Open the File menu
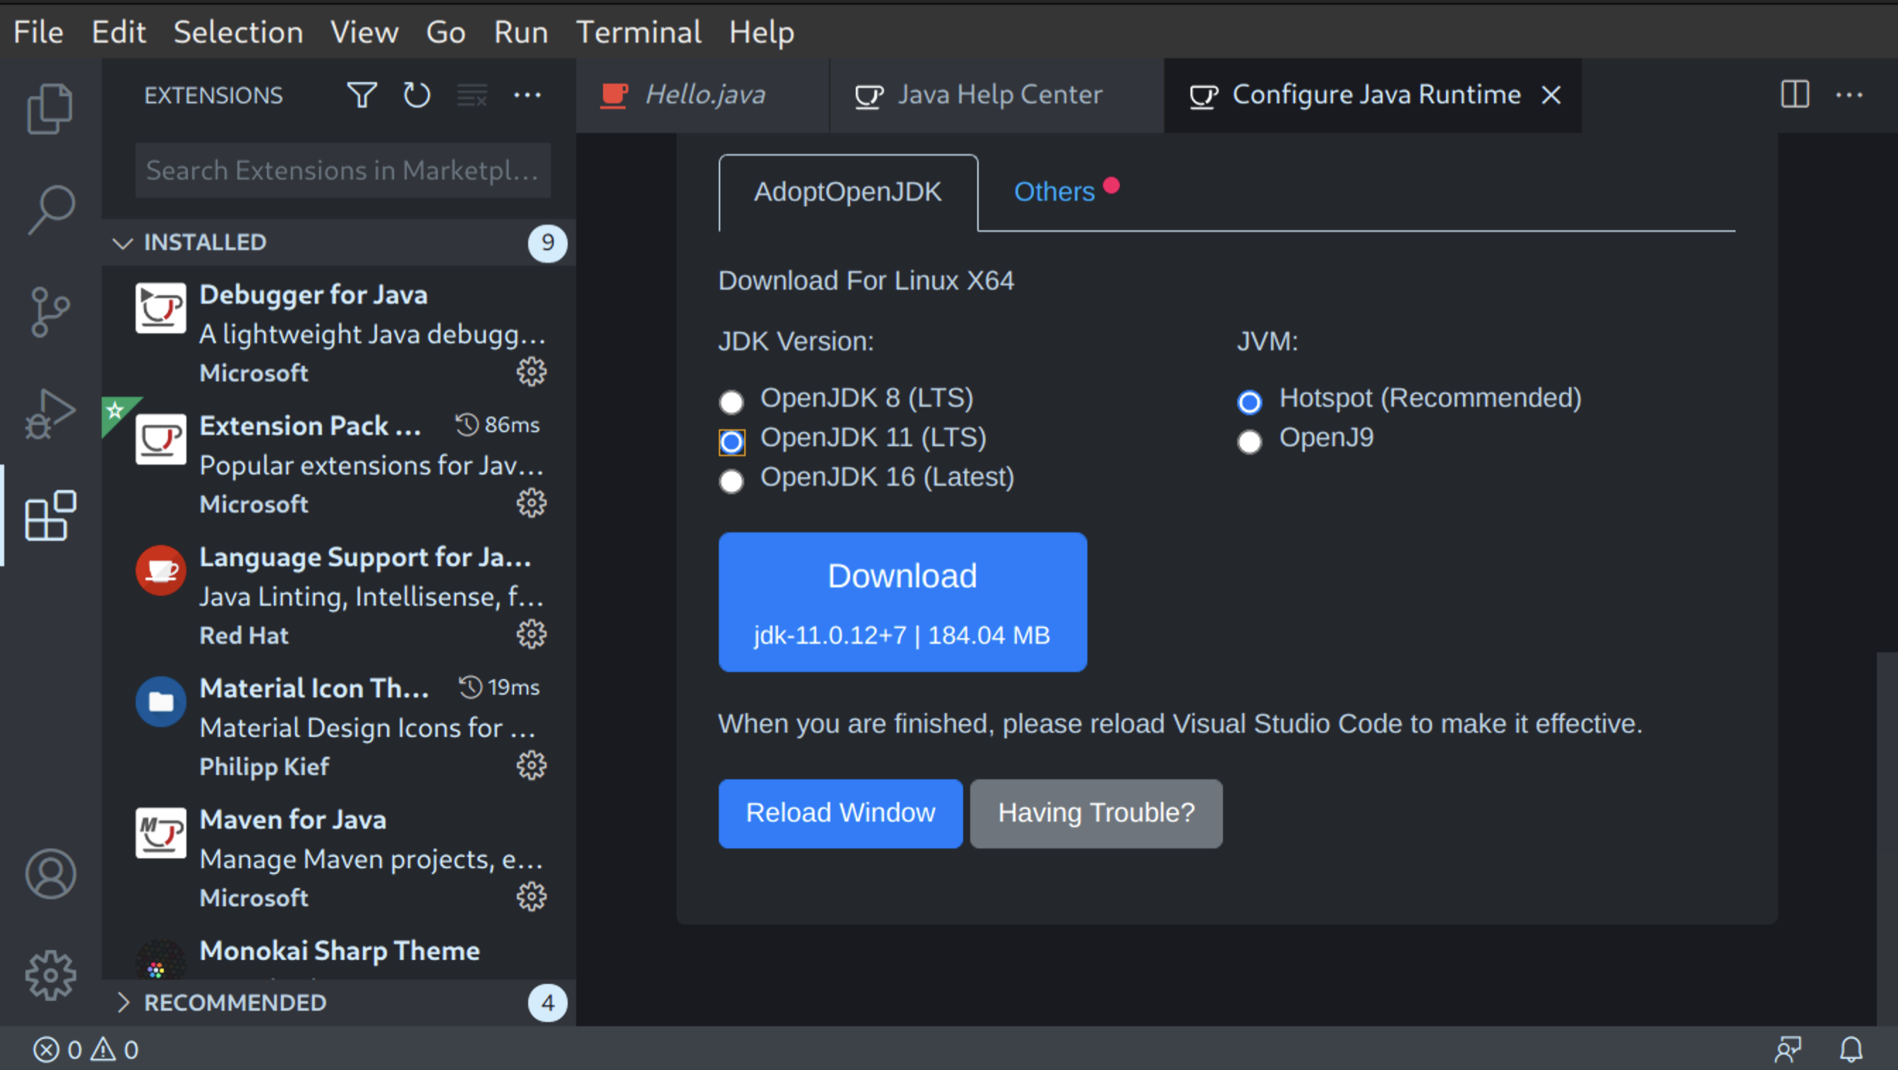Image resolution: width=1898 pixels, height=1070 pixels. pos(38,32)
